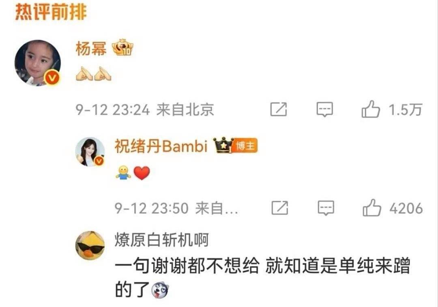Tap the truncated location 来自… on the reply

pos(217,208)
